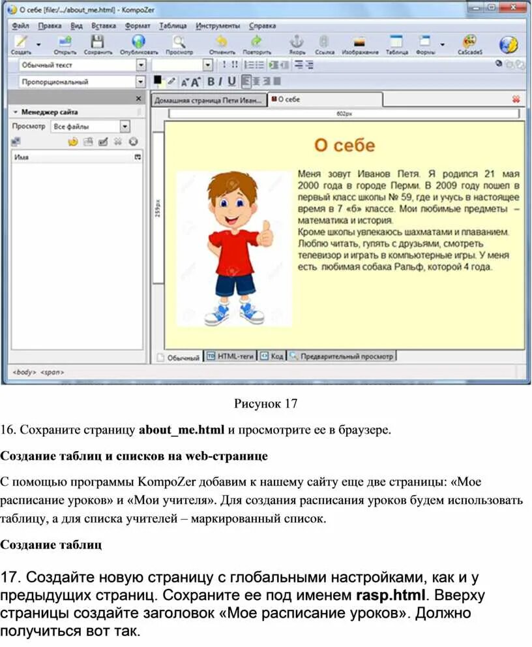Click the text color black swatch
532x647 pixels.
157,80
